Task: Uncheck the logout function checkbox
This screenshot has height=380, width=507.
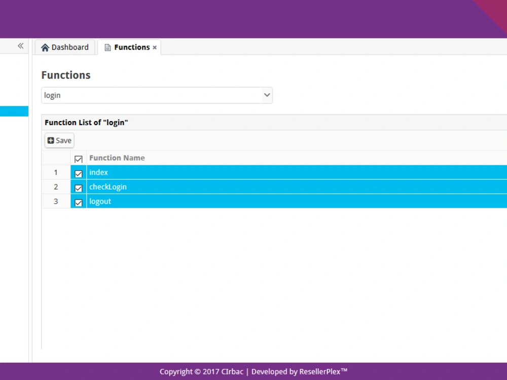Action: tap(79, 202)
